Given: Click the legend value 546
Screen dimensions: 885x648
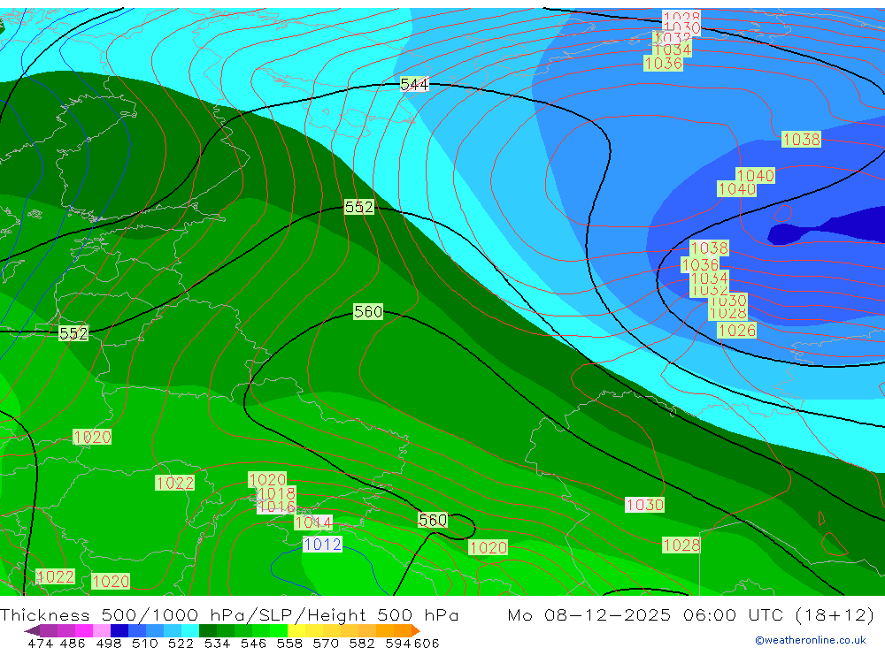Looking at the screenshot, I should (x=253, y=643).
